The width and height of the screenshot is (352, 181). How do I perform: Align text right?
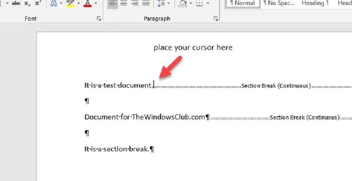tap(135, 3)
